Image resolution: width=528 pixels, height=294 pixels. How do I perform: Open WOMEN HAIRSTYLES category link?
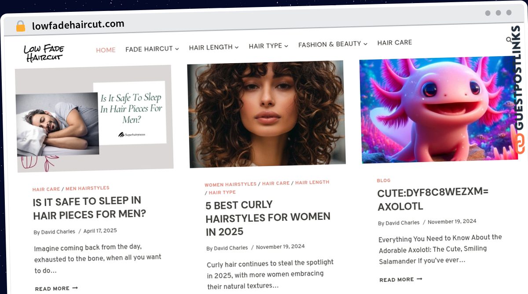click(231, 184)
